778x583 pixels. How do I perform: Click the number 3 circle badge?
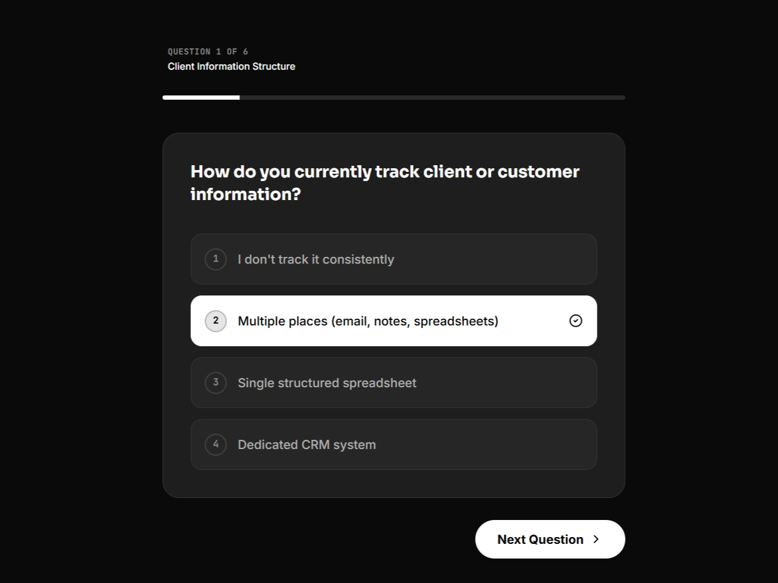pyautogui.click(x=215, y=382)
